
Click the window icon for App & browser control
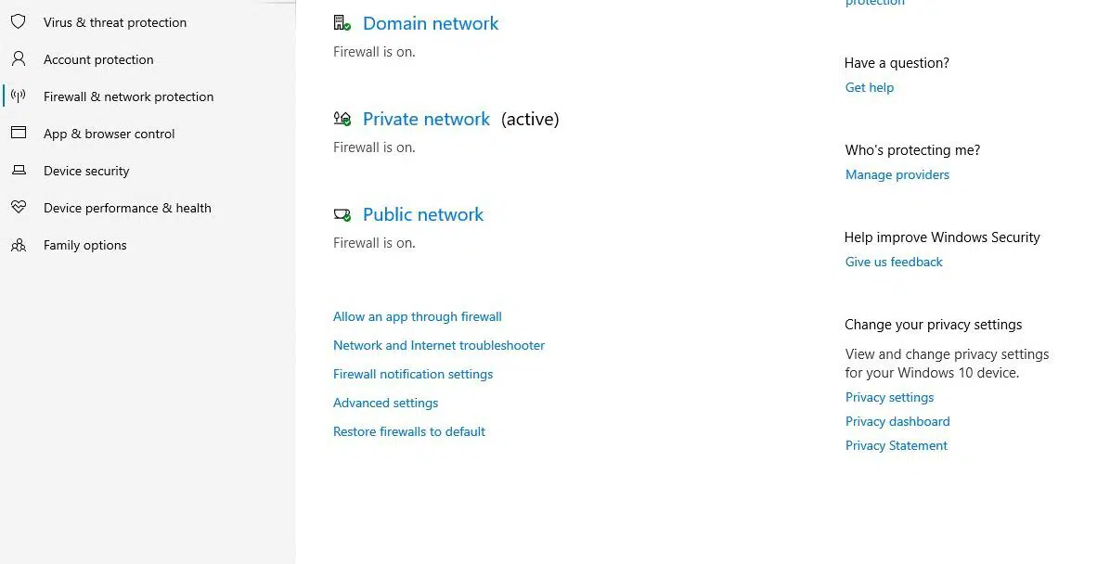(19, 133)
